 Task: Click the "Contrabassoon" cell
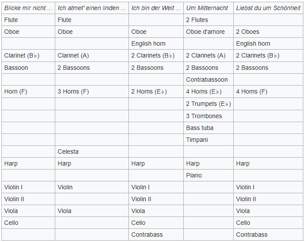point(206,79)
